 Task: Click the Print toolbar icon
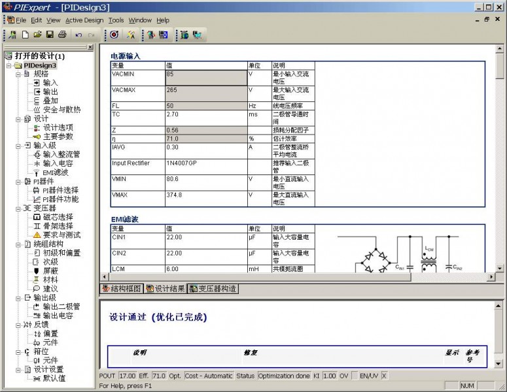(61, 35)
